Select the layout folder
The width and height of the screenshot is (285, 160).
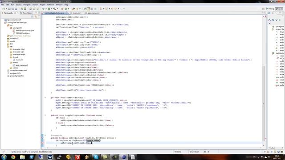click(15, 57)
